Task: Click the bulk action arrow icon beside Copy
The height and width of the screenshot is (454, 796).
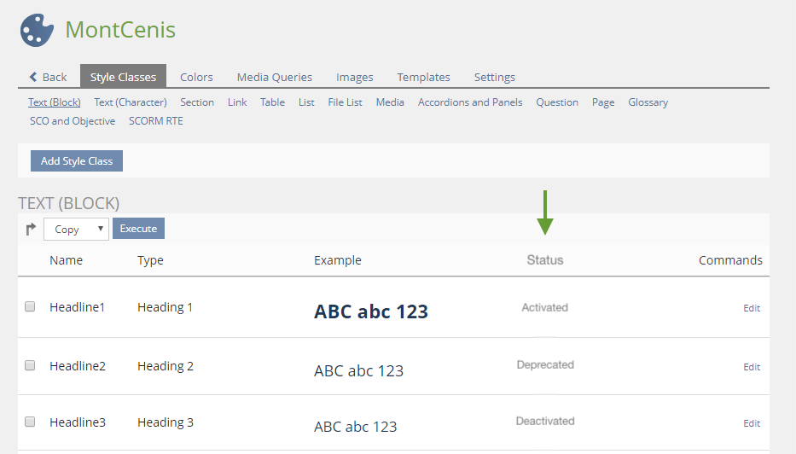Action: point(32,229)
